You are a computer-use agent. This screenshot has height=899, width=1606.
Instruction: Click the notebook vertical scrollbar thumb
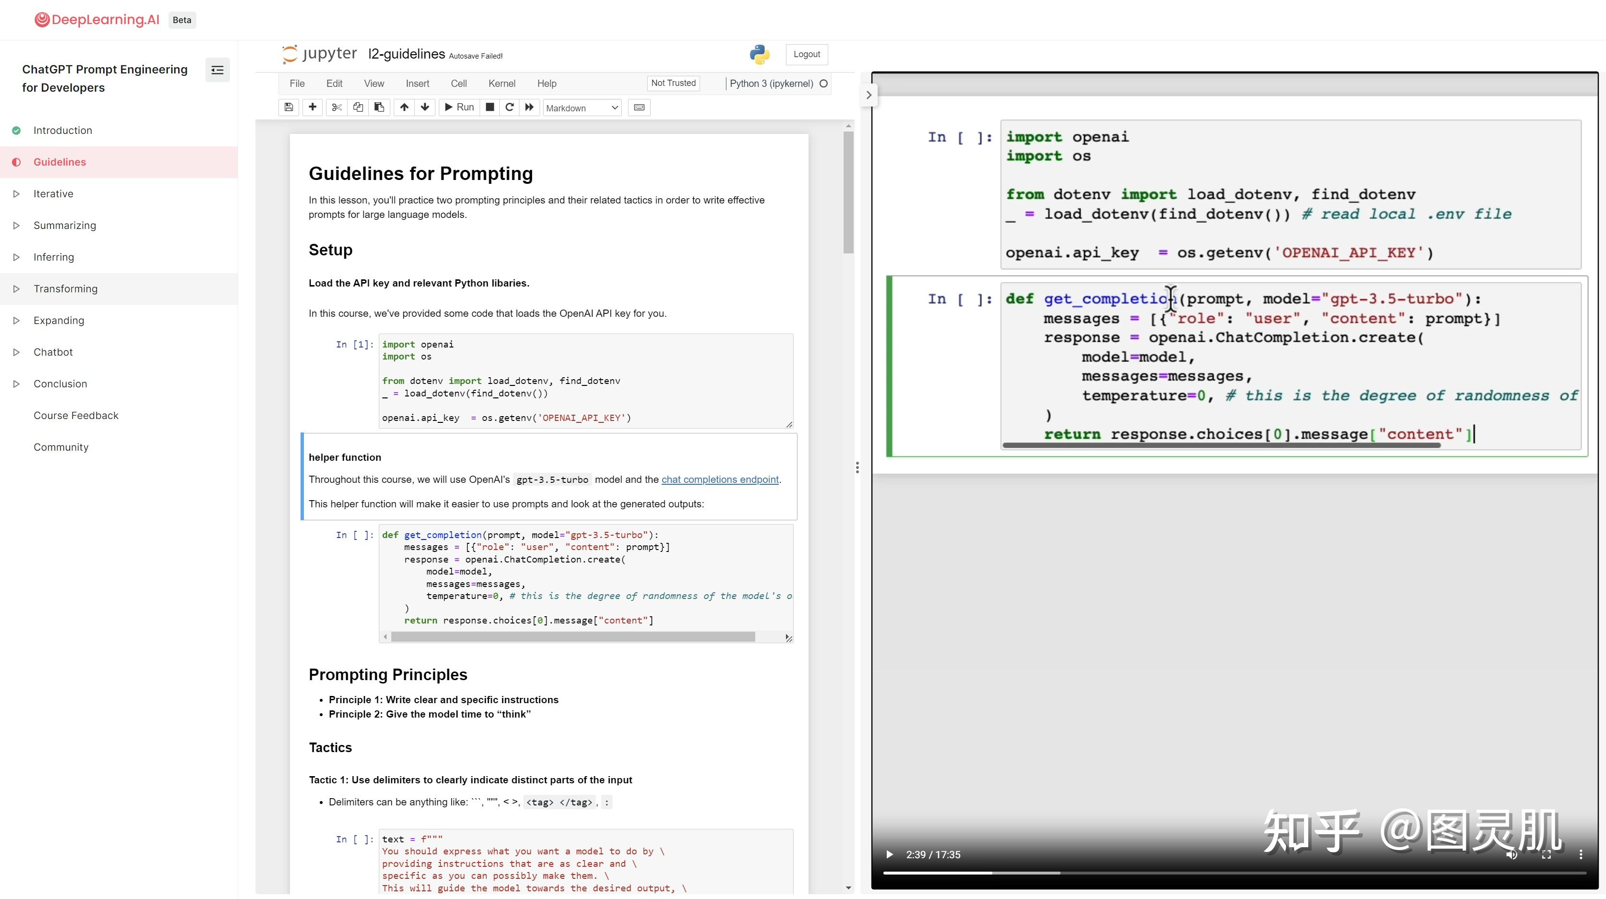848,192
